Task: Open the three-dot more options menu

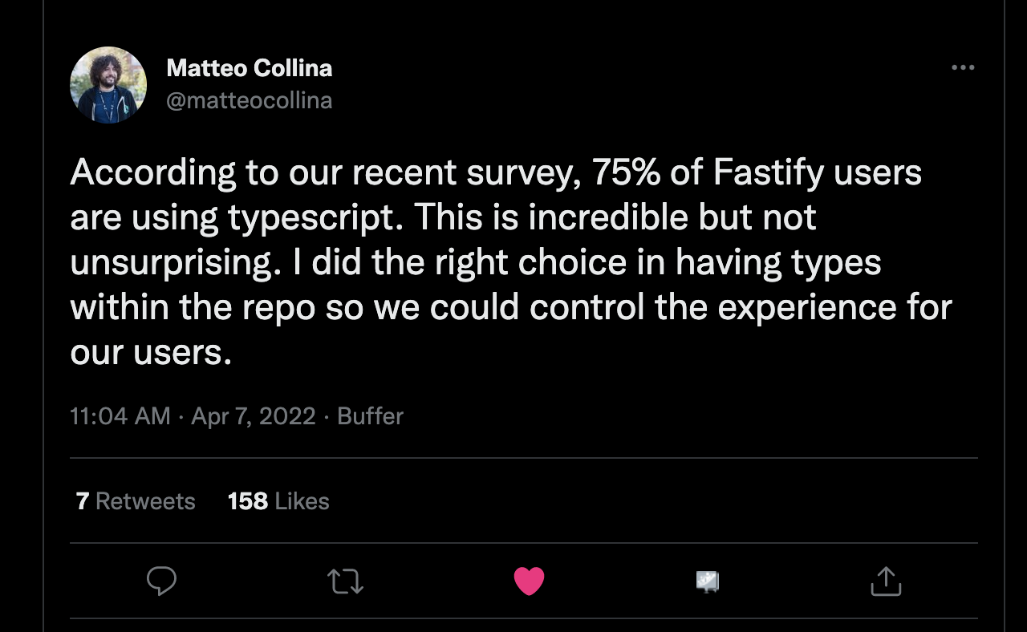Action: coord(963,68)
